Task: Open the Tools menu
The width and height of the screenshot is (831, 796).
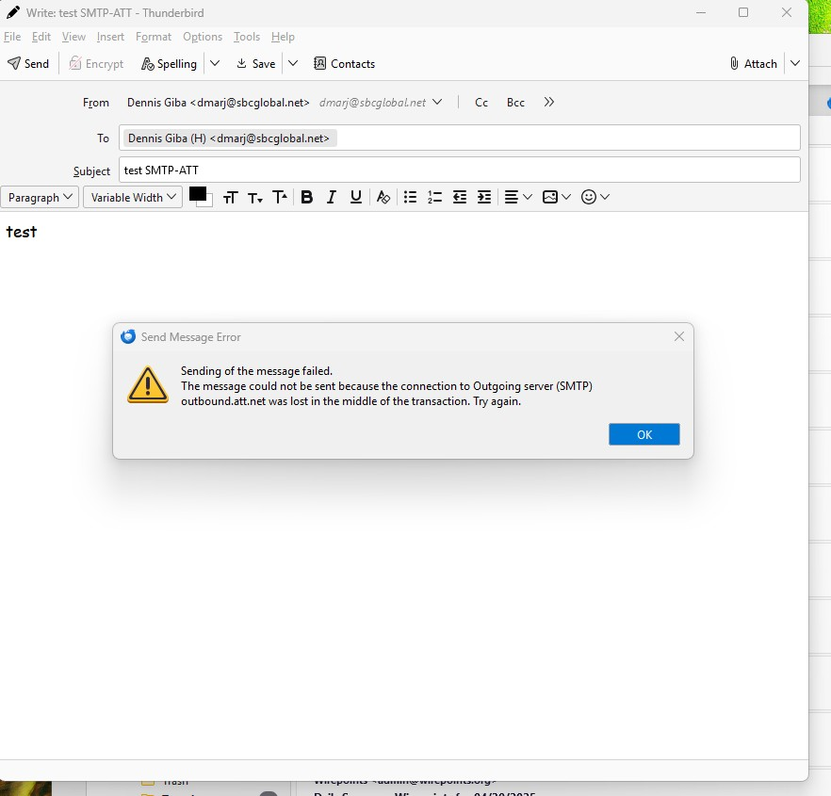Action: [247, 37]
